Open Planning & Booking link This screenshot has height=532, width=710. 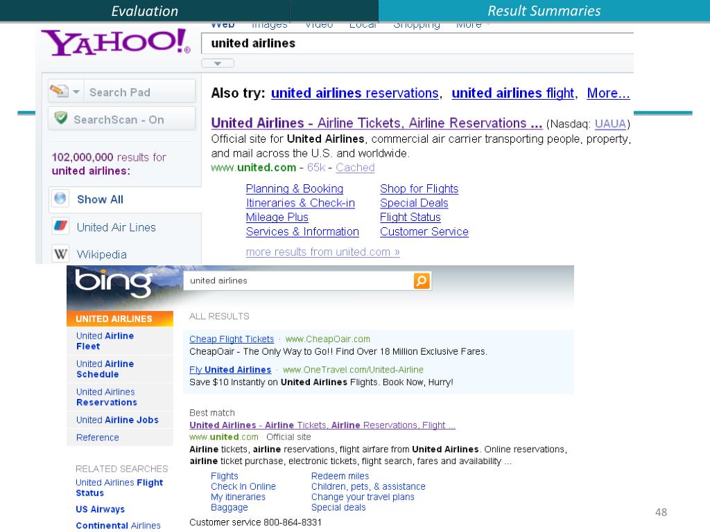click(294, 188)
